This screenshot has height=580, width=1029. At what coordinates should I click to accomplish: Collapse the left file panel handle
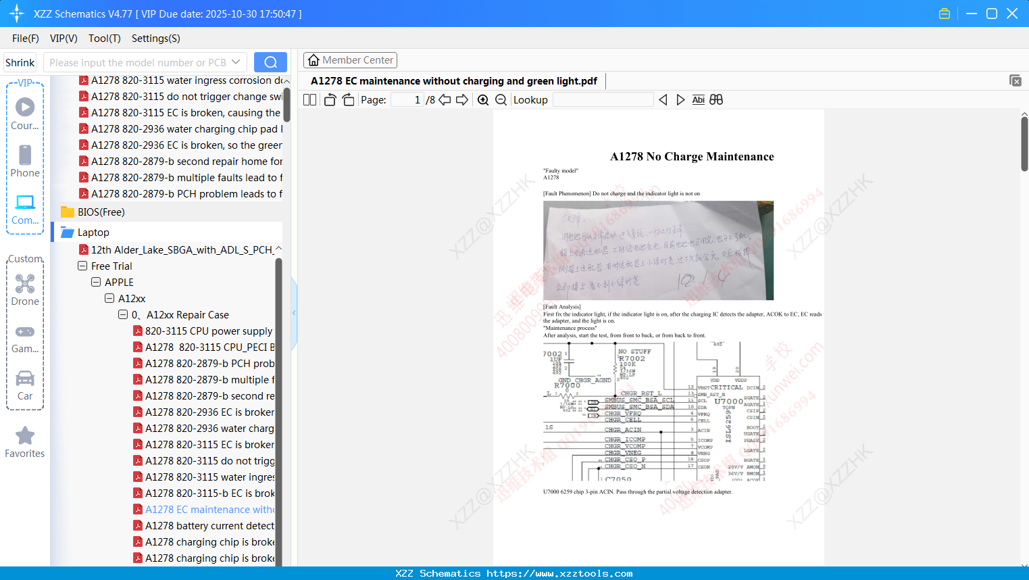(294, 313)
